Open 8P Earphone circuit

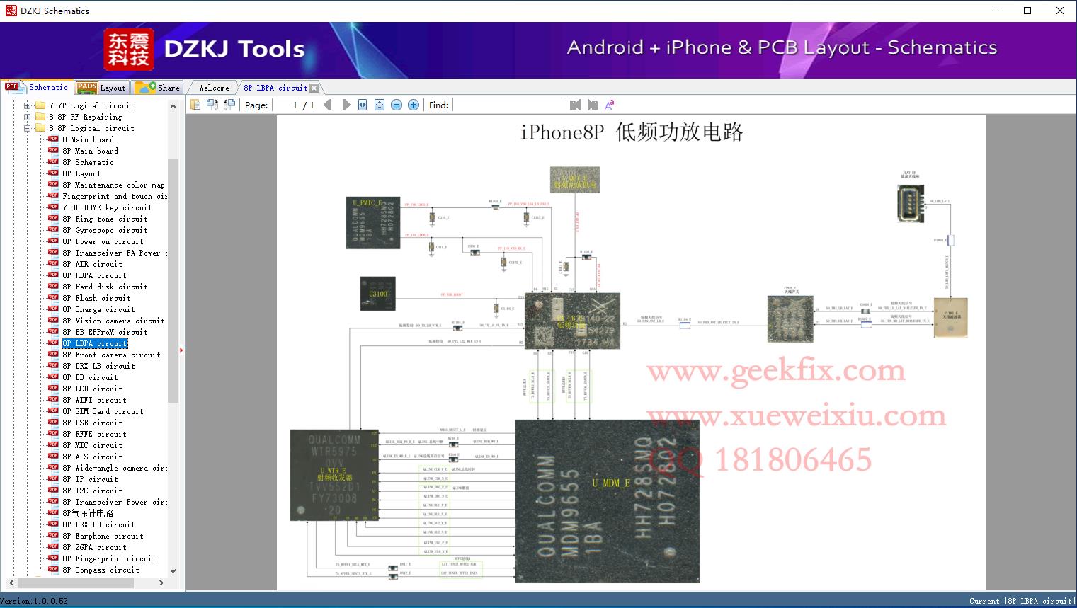(103, 536)
